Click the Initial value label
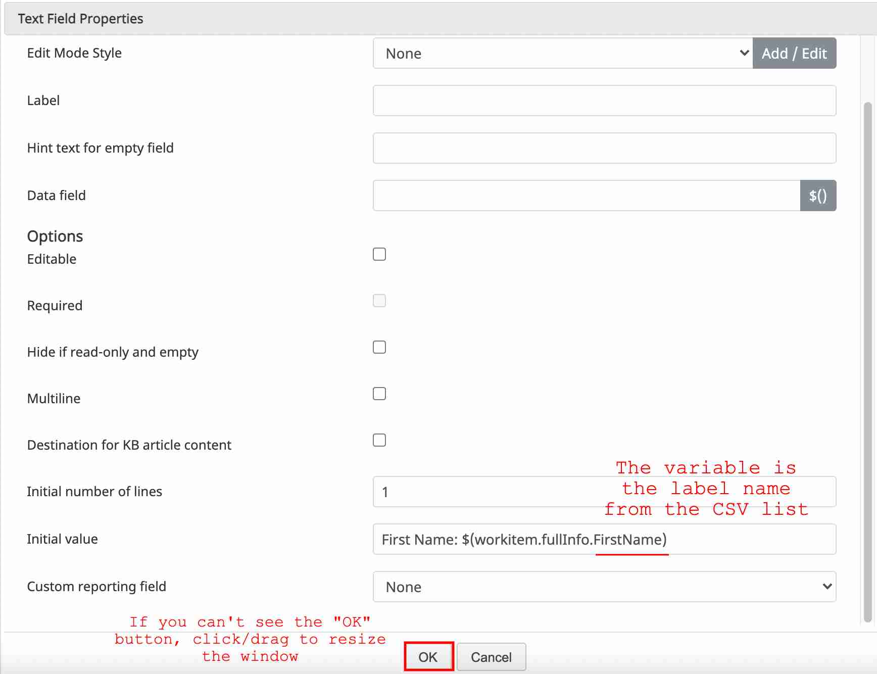 pyautogui.click(x=63, y=539)
